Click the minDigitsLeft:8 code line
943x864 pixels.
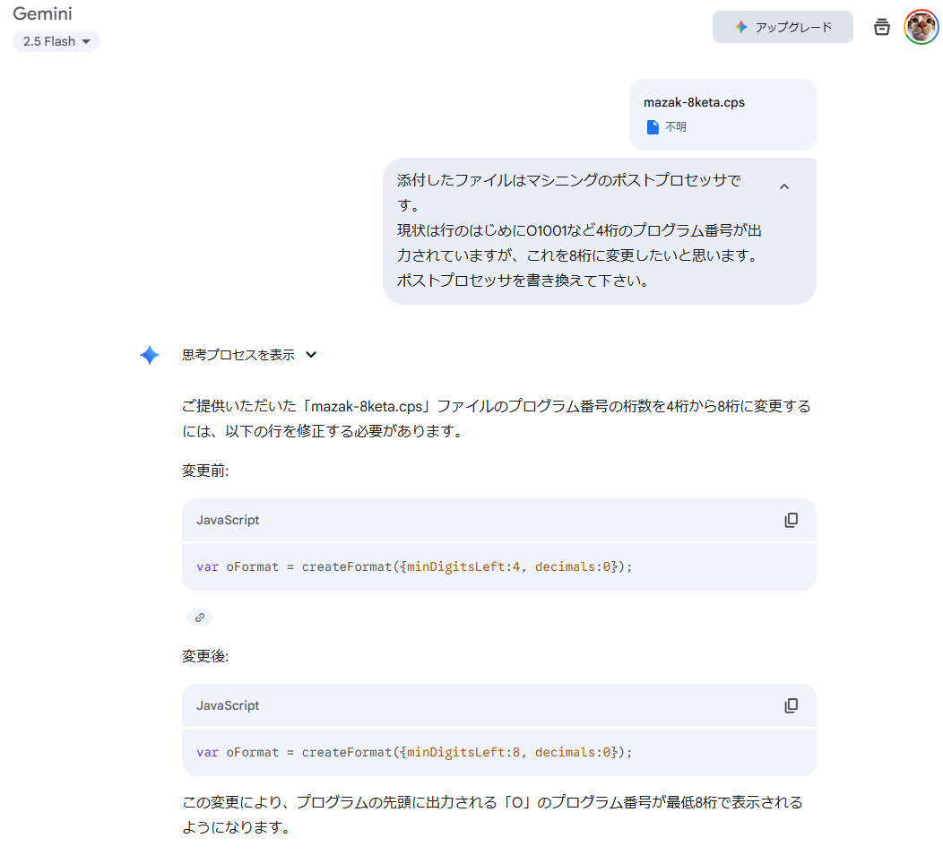[x=414, y=752]
